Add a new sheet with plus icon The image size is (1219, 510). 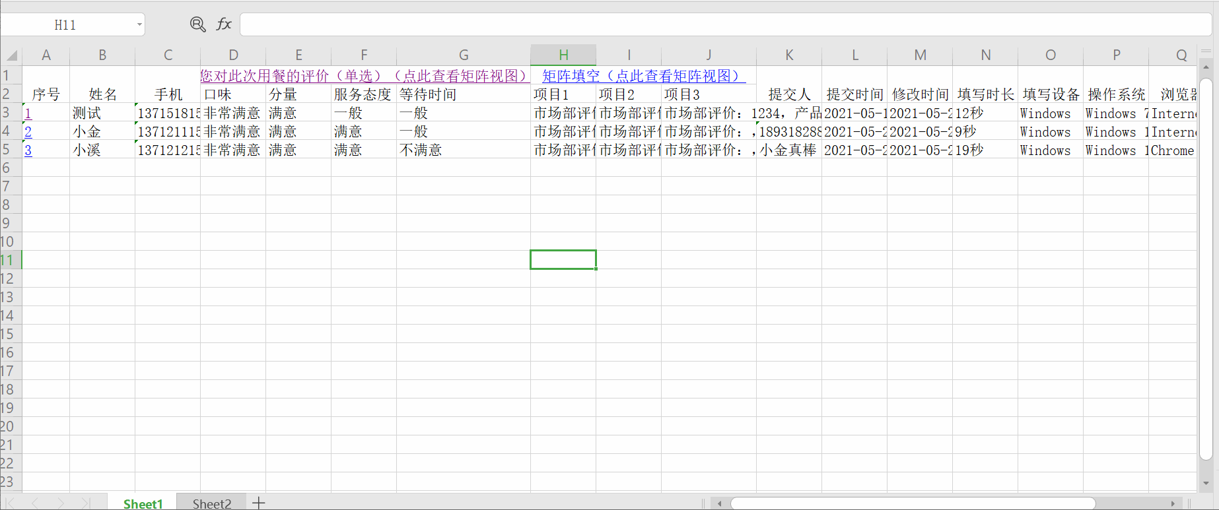[x=259, y=503]
